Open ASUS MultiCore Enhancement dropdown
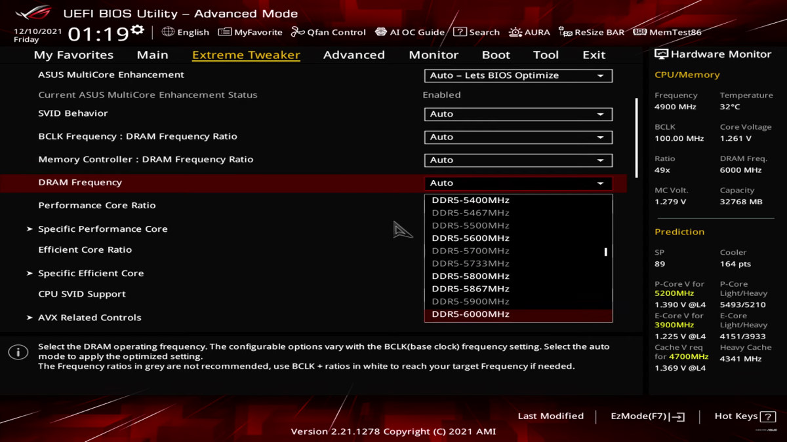This screenshot has height=442, width=787. 518,75
